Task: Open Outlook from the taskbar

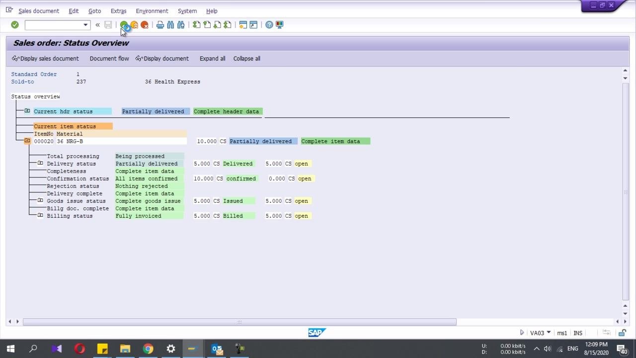Action: coord(217,349)
